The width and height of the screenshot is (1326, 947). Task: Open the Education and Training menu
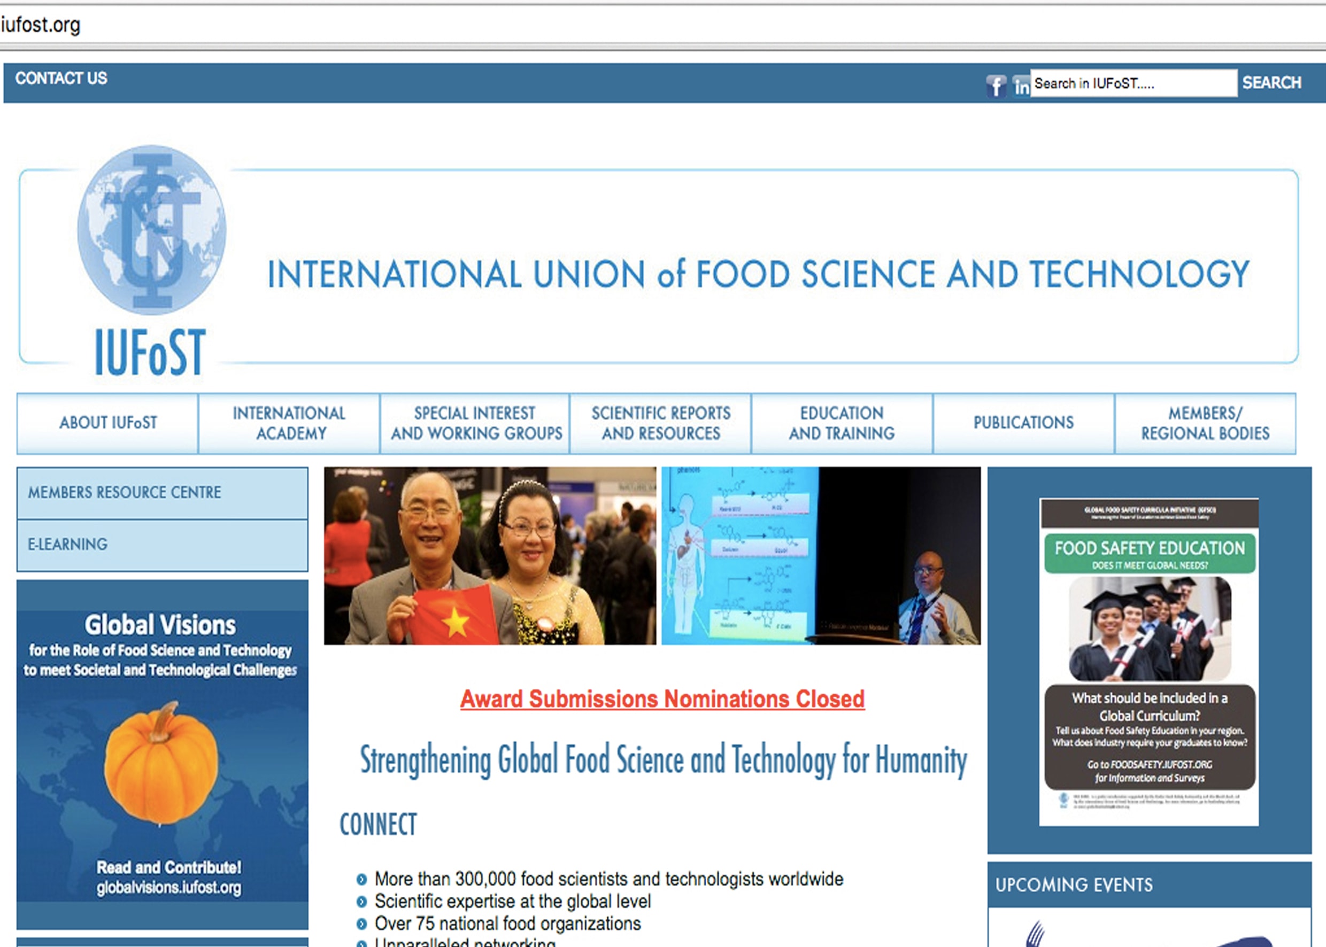coord(842,423)
